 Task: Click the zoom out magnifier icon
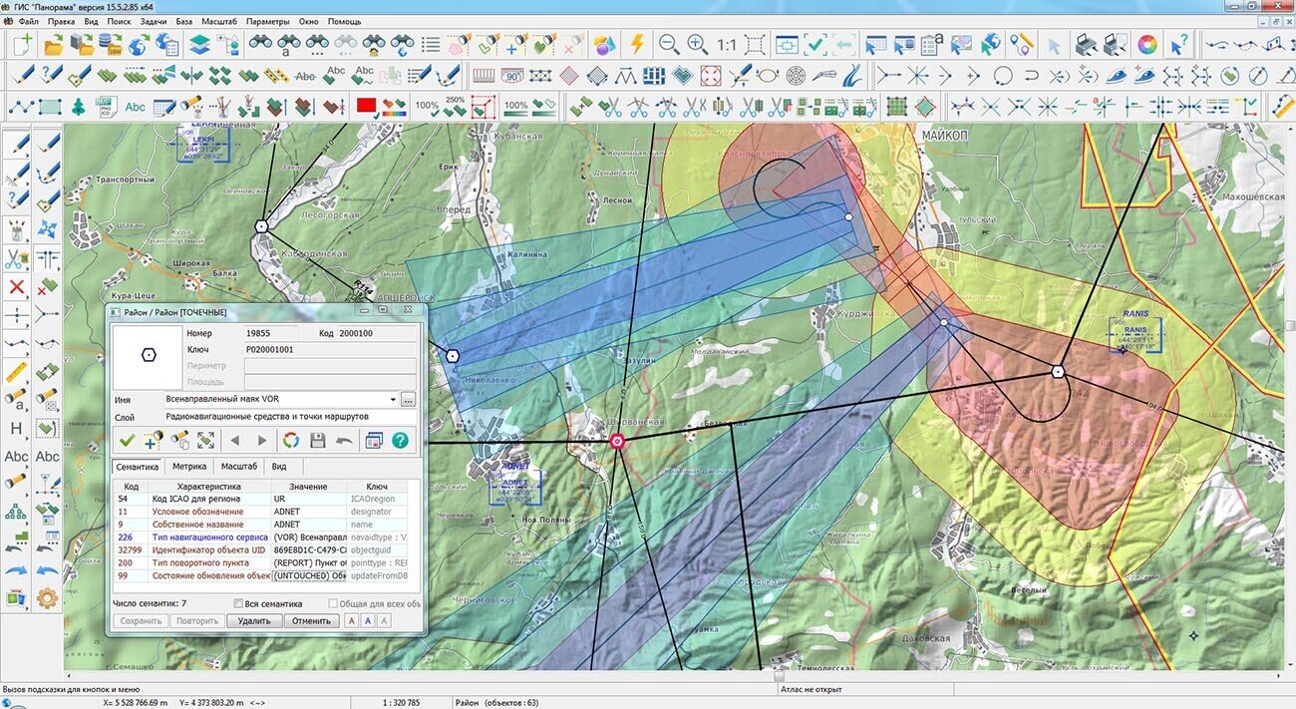(x=669, y=45)
